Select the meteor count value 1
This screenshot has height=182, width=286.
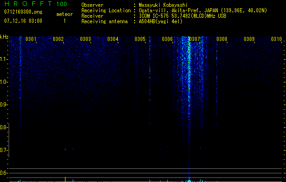click(x=65, y=21)
